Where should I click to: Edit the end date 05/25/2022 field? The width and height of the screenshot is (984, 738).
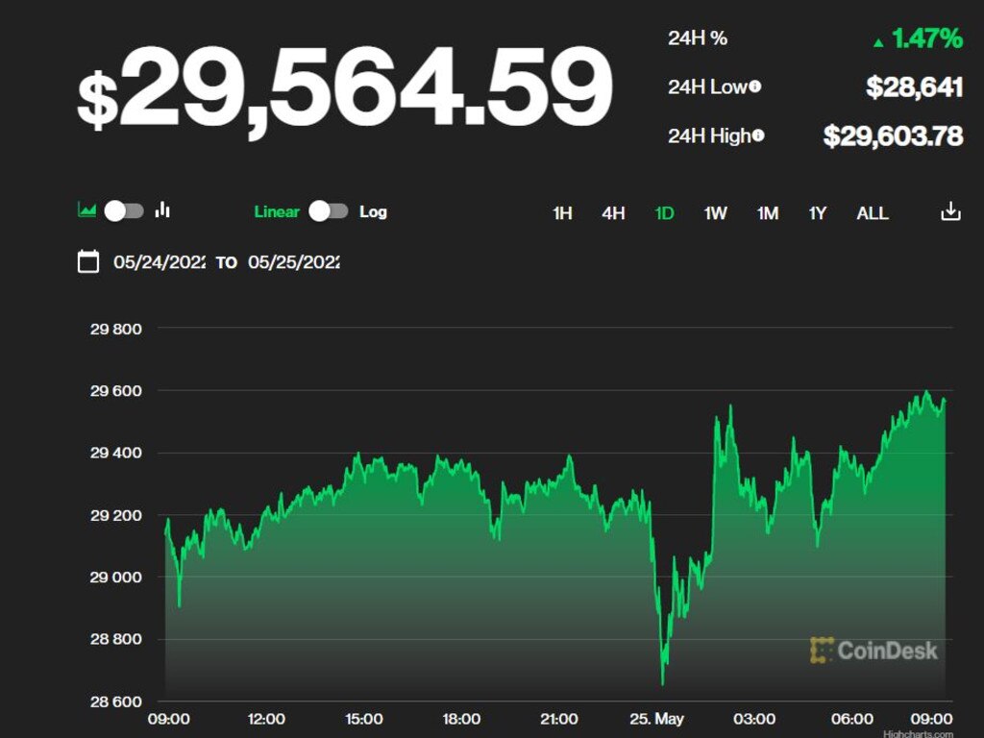coord(293,261)
